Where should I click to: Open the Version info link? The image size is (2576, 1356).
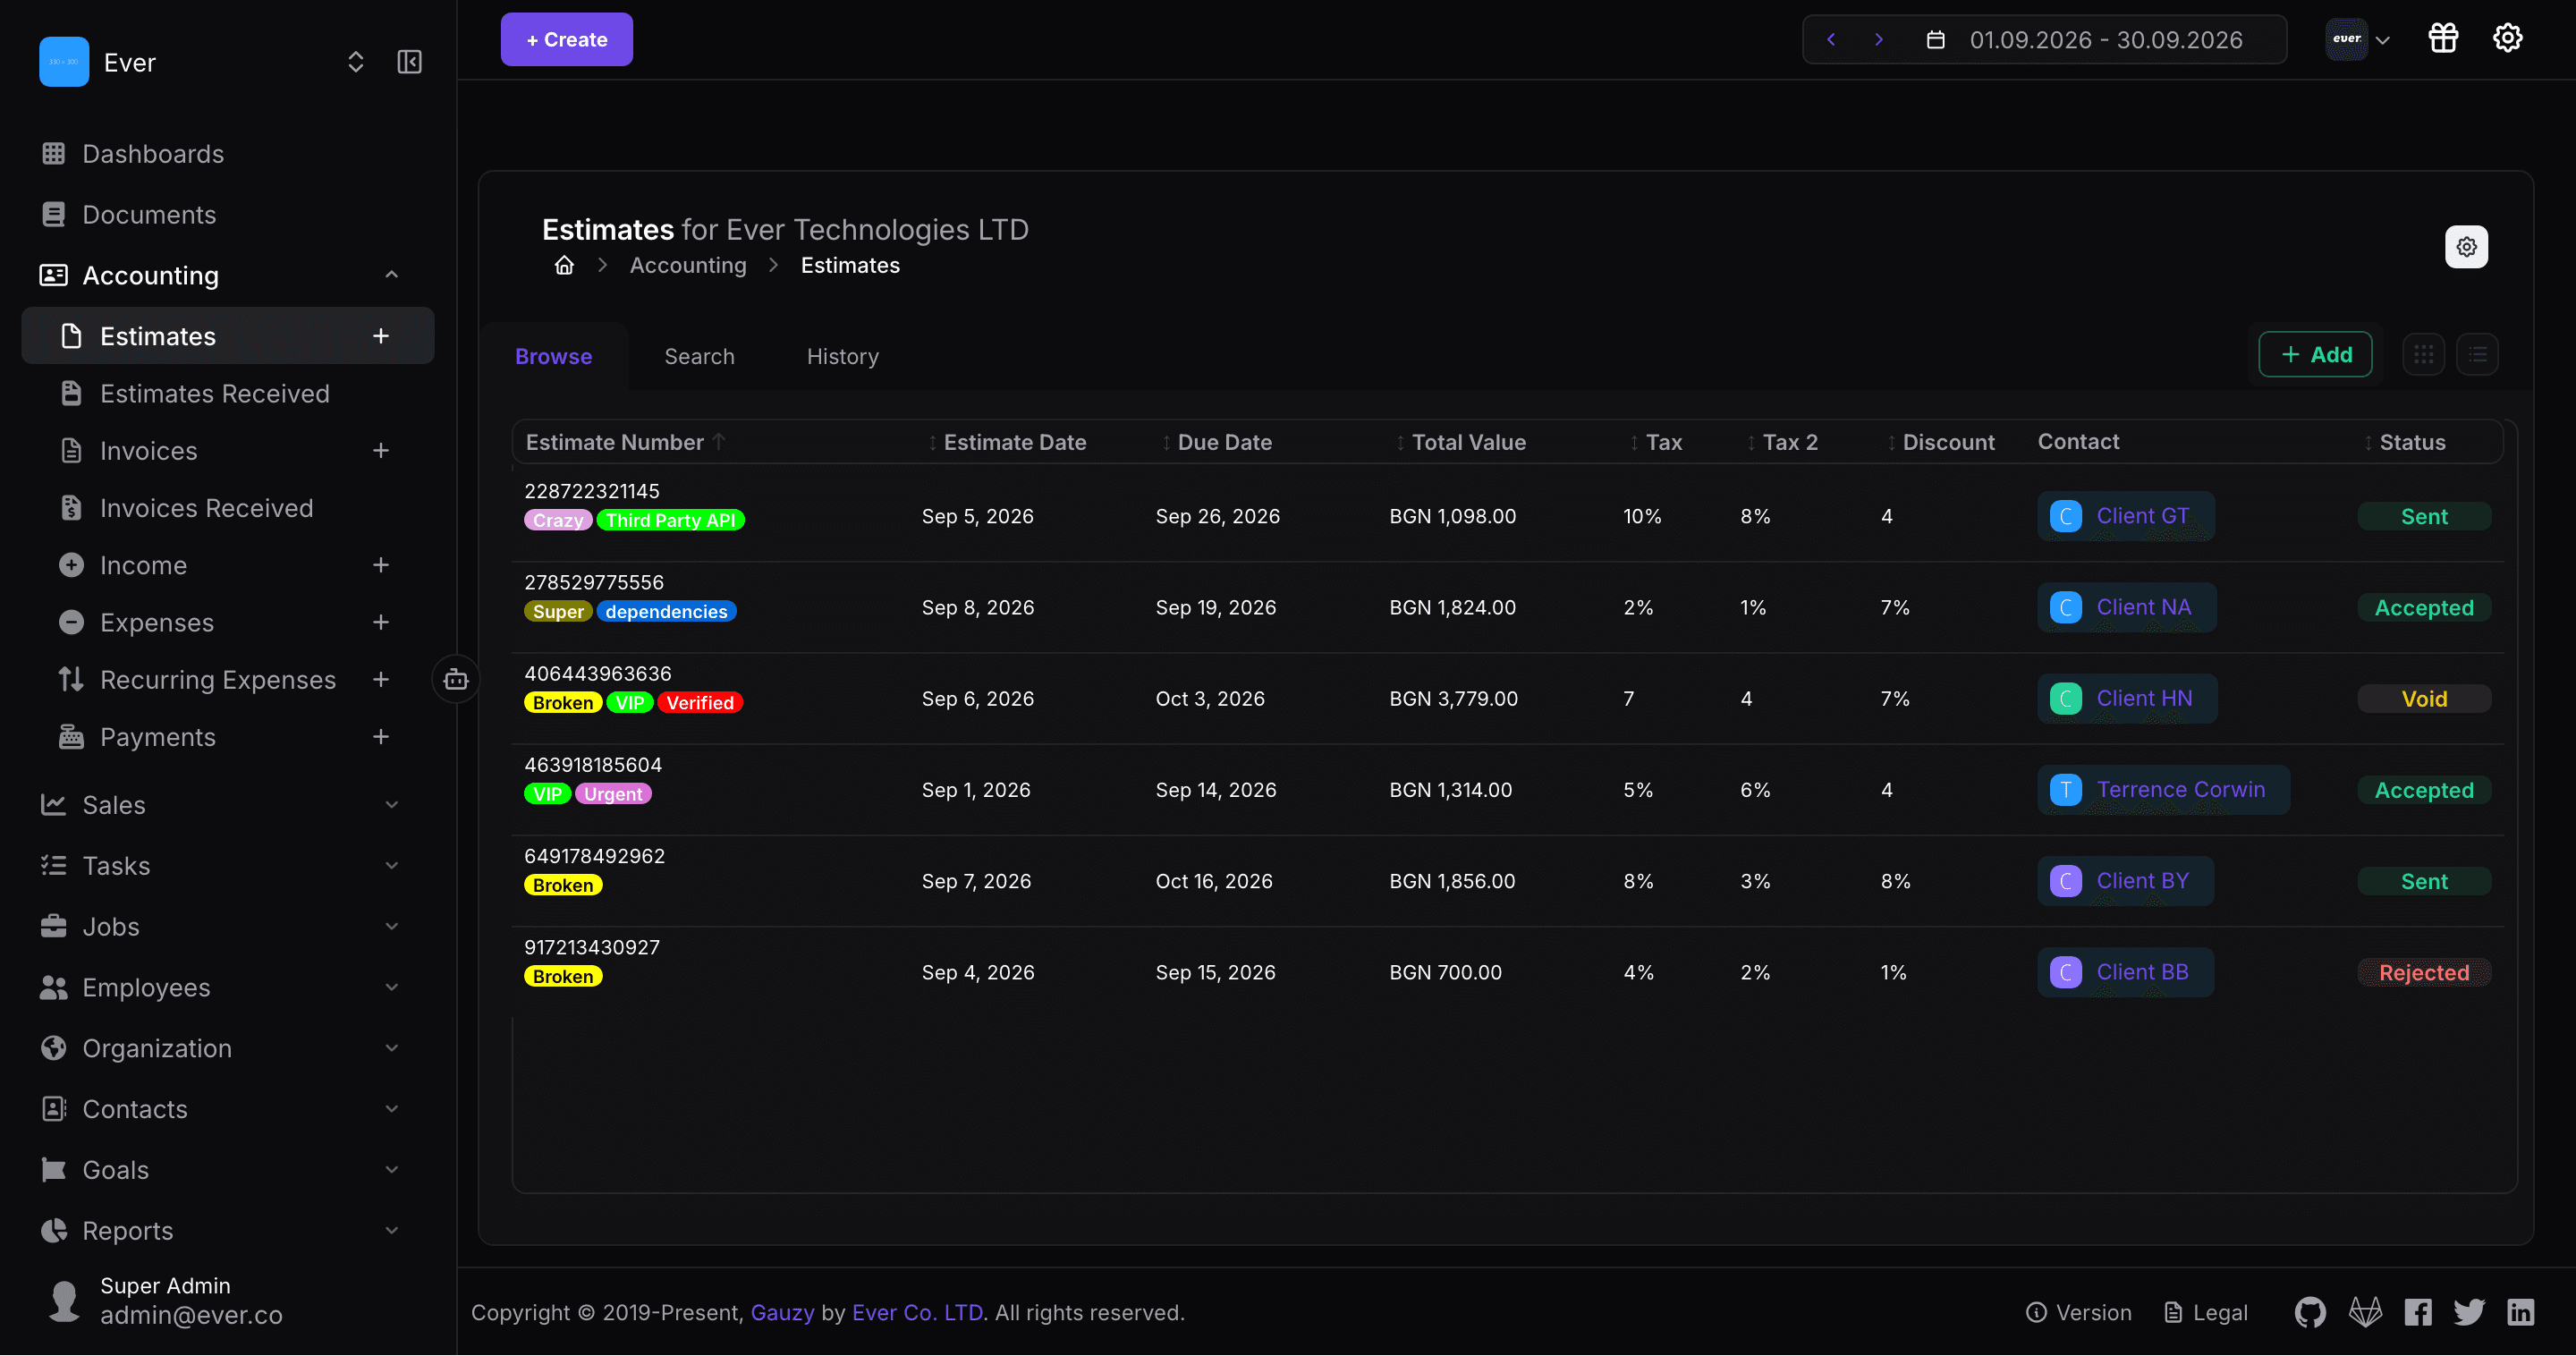tap(2078, 1312)
